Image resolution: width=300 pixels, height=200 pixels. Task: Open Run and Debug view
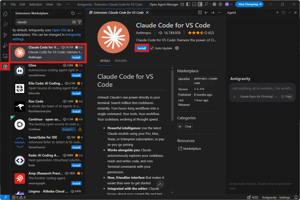(5, 45)
